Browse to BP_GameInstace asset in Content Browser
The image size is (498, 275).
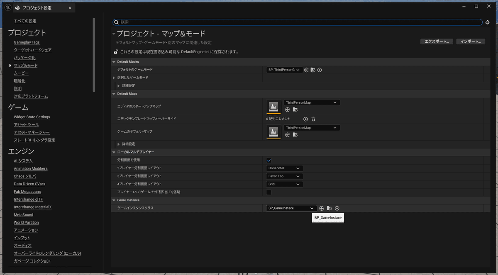(x=329, y=208)
